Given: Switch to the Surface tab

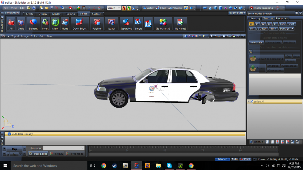Looking at the screenshot, I should coord(96,14).
